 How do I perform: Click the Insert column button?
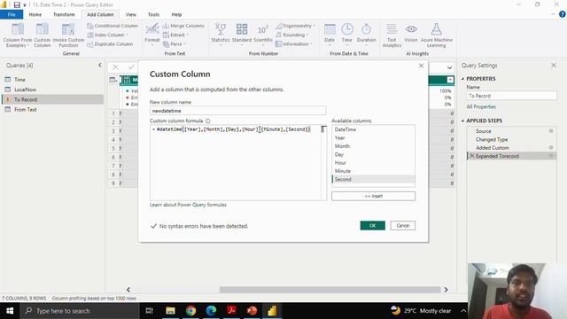click(373, 196)
